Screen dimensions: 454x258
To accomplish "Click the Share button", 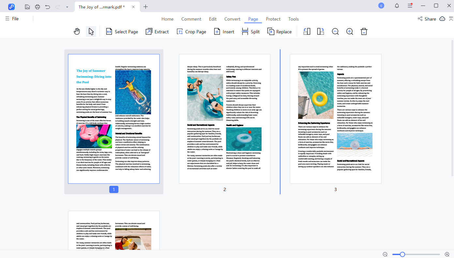I will 427,19.
